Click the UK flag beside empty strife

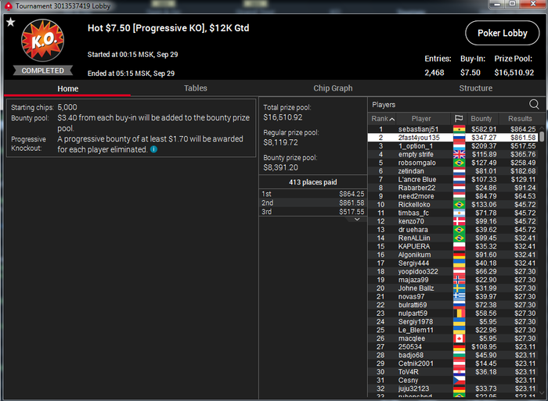click(459, 155)
